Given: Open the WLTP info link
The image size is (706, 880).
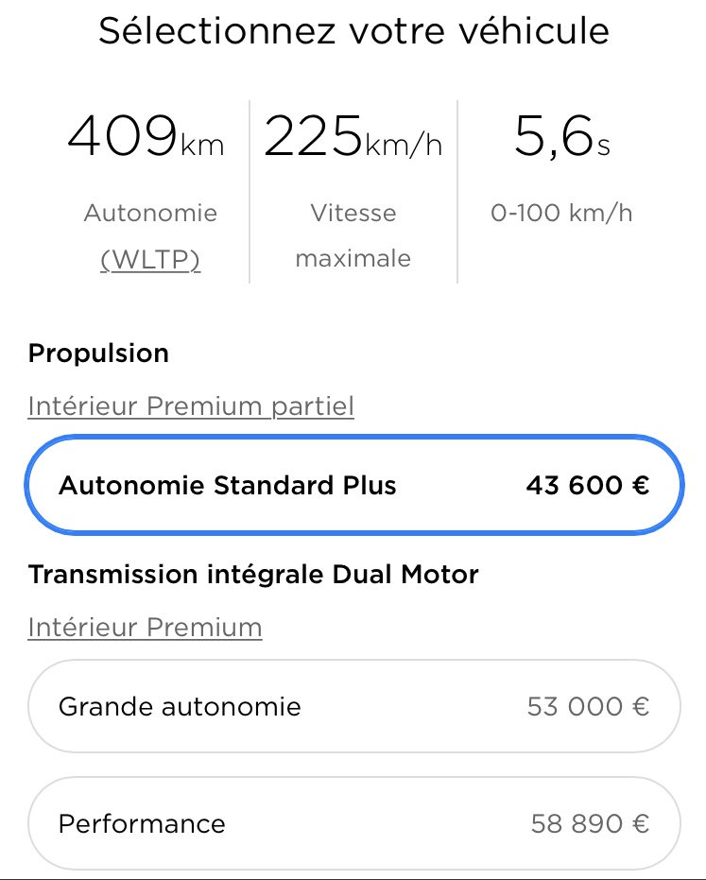Looking at the screenshot, I should pos(150,259).
